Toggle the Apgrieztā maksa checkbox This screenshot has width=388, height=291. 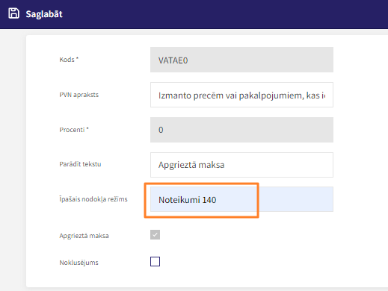click(155, 235)
